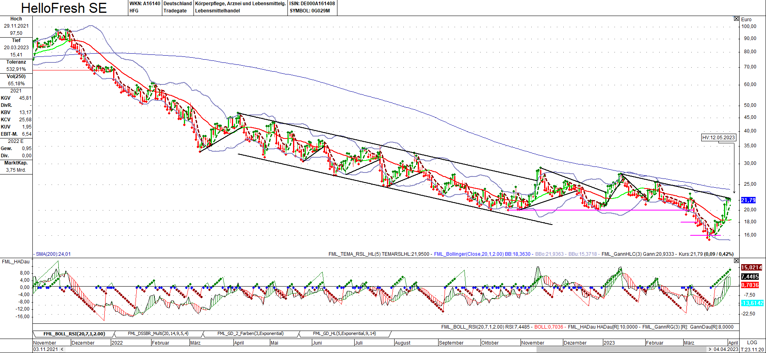Screen dimensions: 766x353
Task: Click the cyan -13,6142 indicator value label
Action: tap(752, 303)
